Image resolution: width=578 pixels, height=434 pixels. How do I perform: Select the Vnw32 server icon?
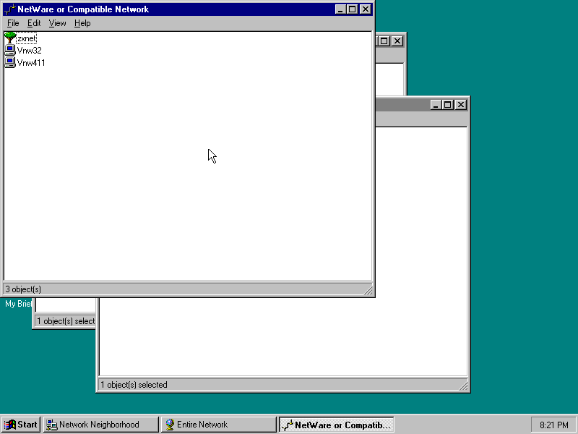click(10, 50)
